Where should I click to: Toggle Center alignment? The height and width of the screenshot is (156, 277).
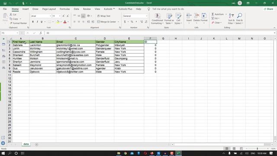(79, 22)
